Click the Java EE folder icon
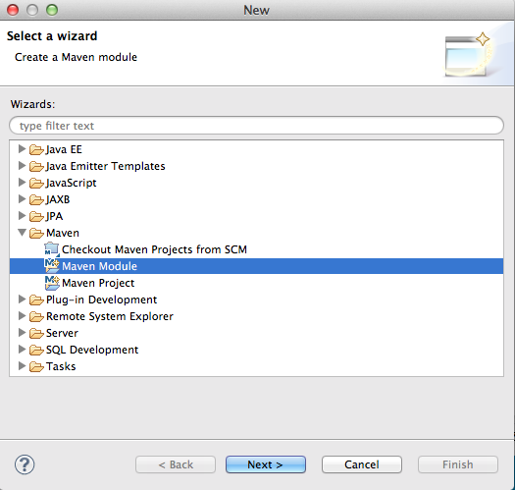Screen dimensions: 515x490 36,149
